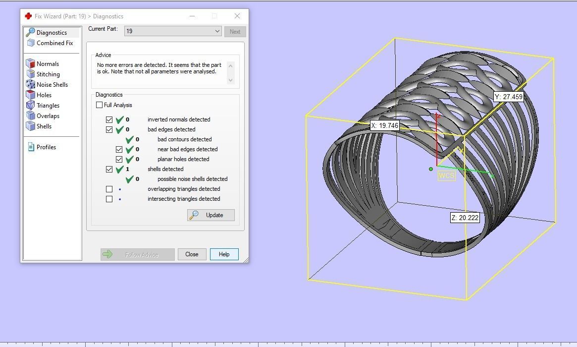
Task: Click the Follow Advice button
Action: click(138, 254)
